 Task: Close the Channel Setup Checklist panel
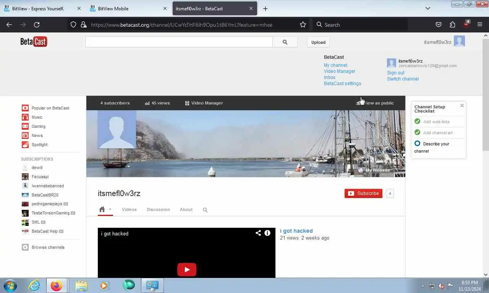pos(462,106)
